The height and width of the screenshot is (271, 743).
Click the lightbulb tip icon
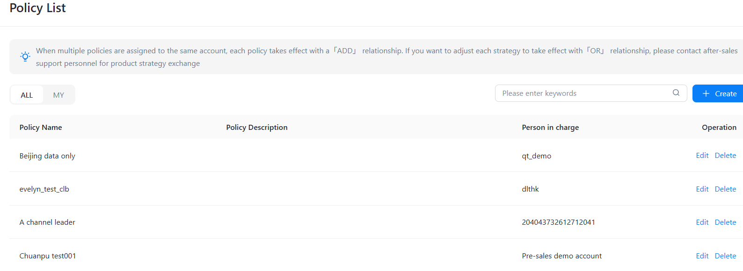coord(25,57)
